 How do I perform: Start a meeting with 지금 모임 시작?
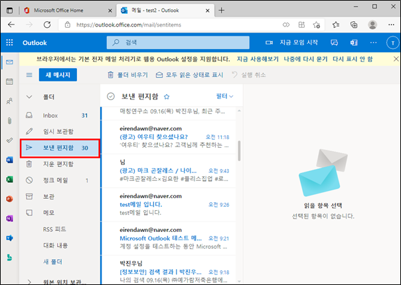click(x=291, y=42)
